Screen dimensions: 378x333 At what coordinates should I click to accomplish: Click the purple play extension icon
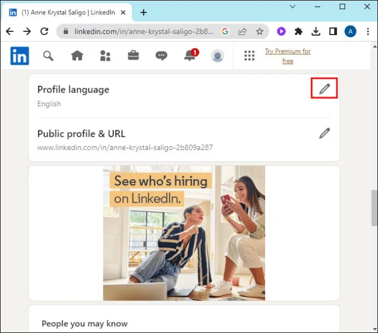(281, 31)
